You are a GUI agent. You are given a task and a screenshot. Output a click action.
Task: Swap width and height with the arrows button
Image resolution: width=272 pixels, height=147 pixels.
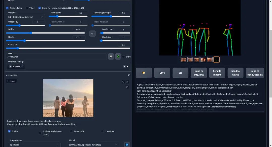92,33
